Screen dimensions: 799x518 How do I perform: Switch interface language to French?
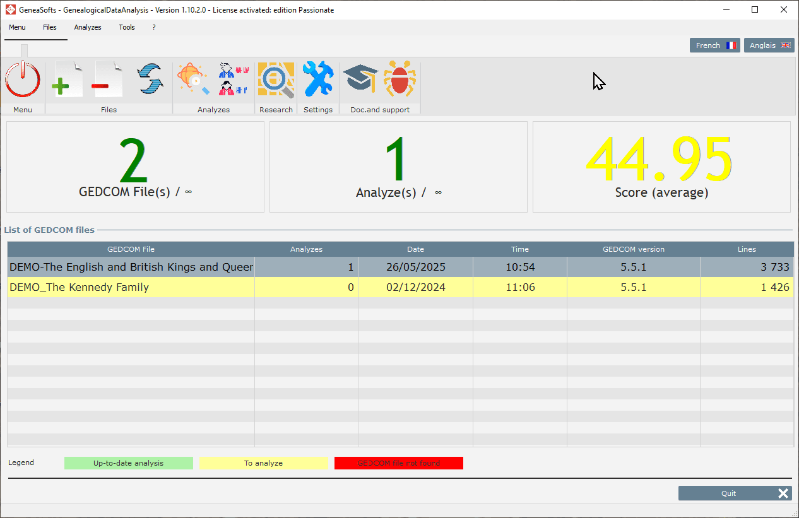pyautogui.click(x=714, y=45)
